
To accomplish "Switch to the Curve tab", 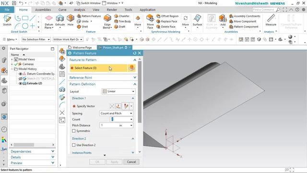I will 62,10.
